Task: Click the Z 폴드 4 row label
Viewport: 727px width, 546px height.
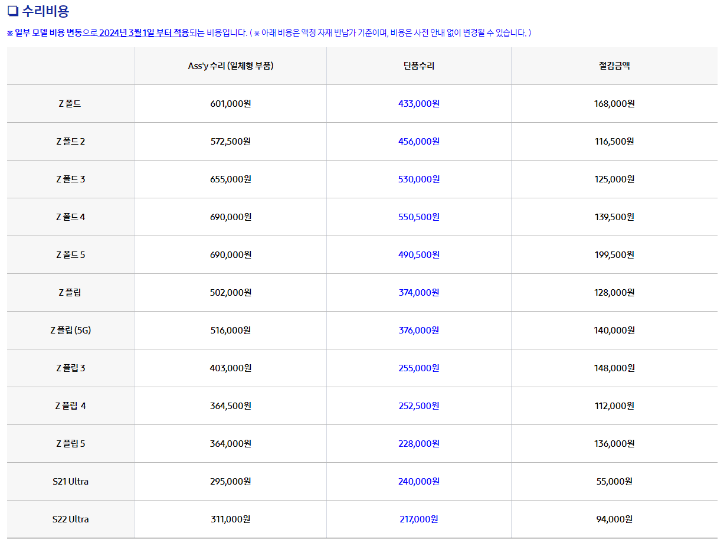Action: click(71, 217)
